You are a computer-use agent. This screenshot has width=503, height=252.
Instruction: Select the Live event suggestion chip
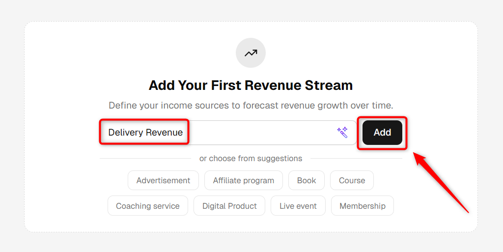[298, 206]
